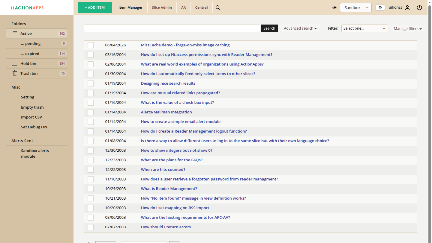Check the Alerts/Mailman Integration row box

pyautogui.click(x=91, y=112)
